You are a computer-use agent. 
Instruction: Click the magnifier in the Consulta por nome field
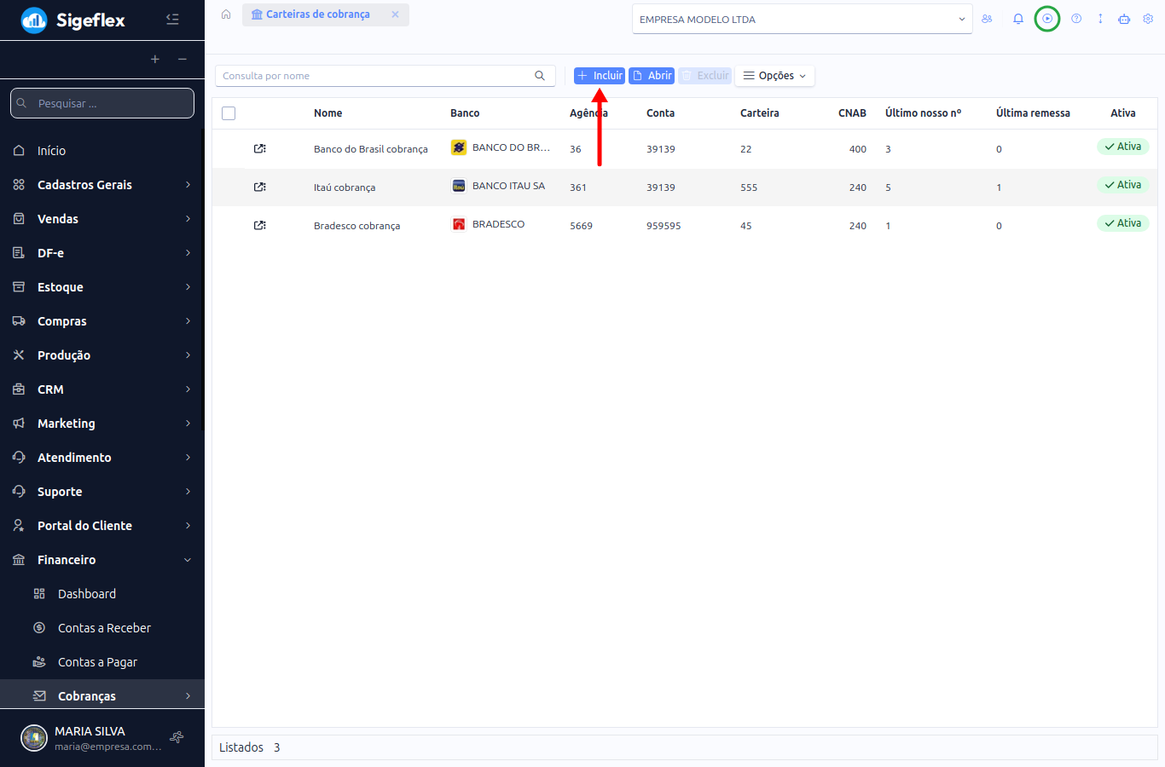coord(540,76)
